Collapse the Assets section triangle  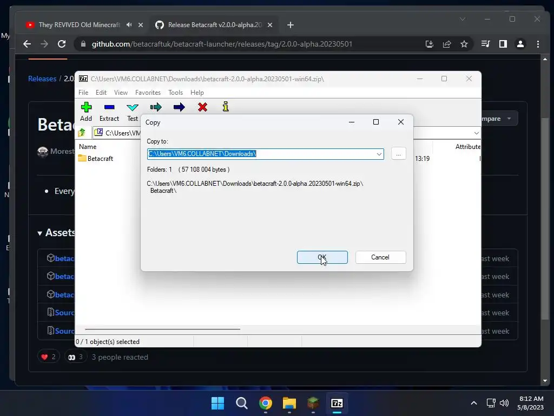pos(40,233)
